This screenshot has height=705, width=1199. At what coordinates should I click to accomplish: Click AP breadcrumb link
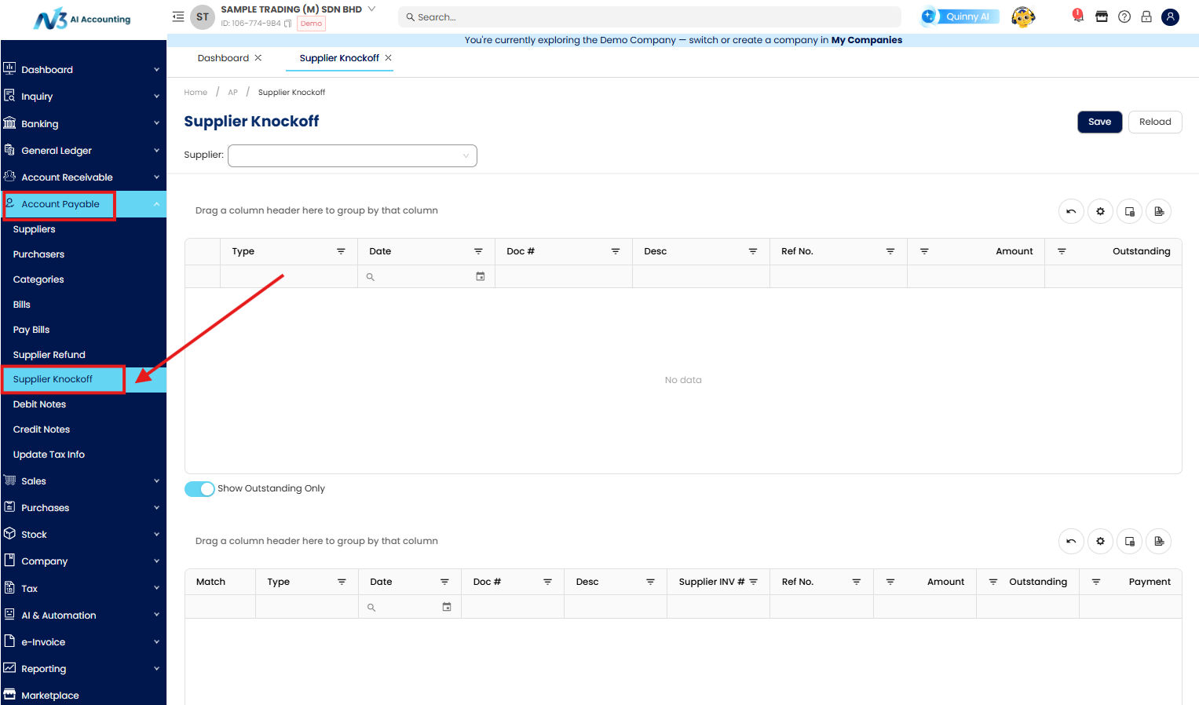232,93
